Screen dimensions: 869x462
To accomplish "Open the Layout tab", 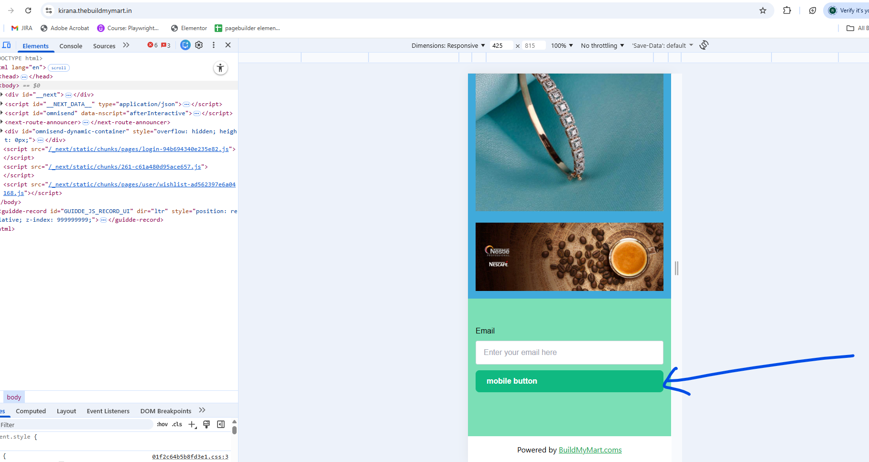I will click(x=66, y=411).
